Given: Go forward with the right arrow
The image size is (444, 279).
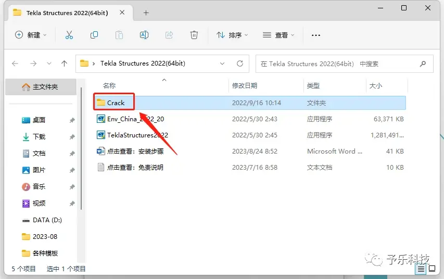Looking at the screenshot, I should coord(33,64).
